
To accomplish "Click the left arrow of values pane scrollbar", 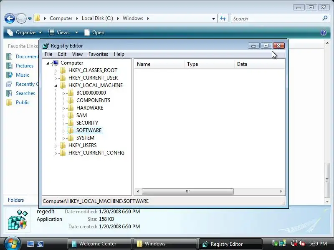I will coord(138,191).
